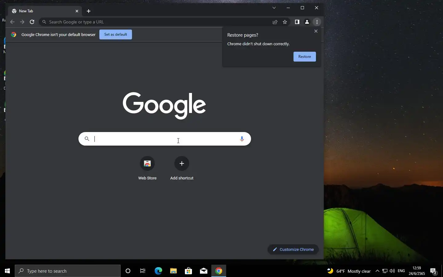Open Microsoft Store from taskbar
443x277 pixels.
click(x=188, y=271)
